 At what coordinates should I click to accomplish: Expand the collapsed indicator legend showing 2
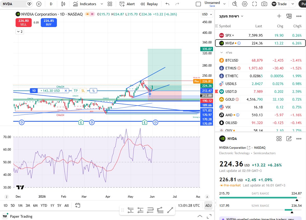click(20, 31)
